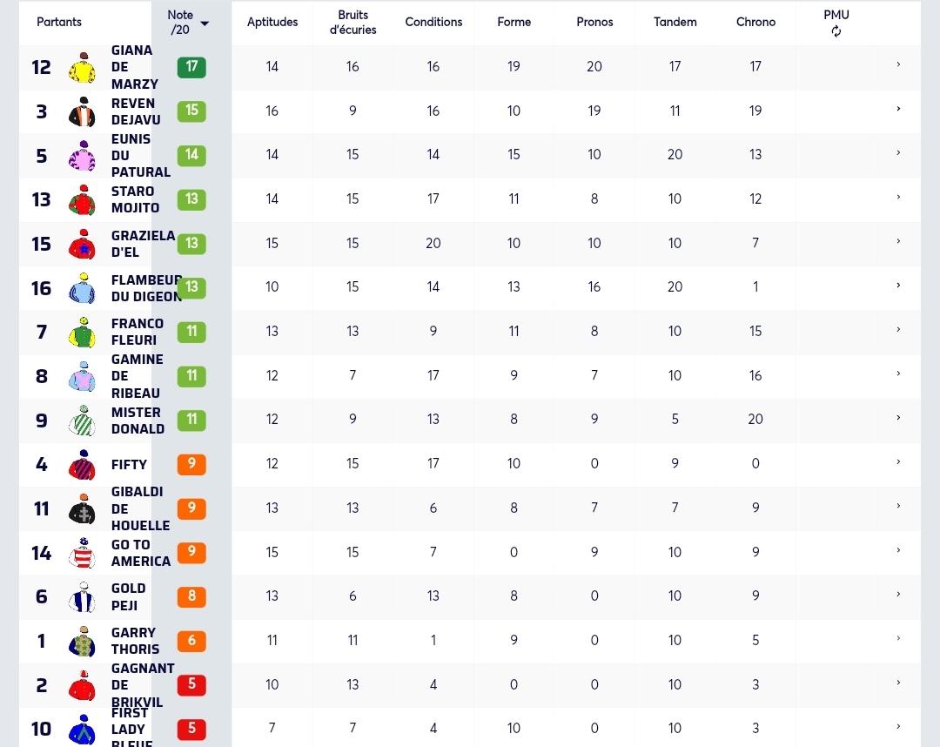Click Go To America's striped jockey silk
Image resolution: width=940 pixels, height=747 pixels.
(x=83, y=553)
